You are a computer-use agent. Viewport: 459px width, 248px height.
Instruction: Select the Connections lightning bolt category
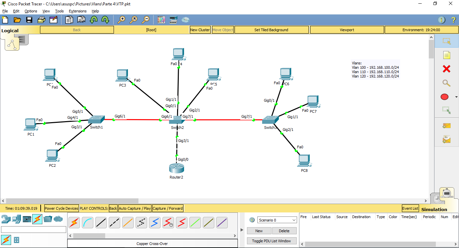pos(37,218)
